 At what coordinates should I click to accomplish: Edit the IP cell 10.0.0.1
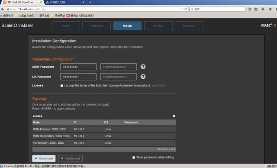click(79, 129)
